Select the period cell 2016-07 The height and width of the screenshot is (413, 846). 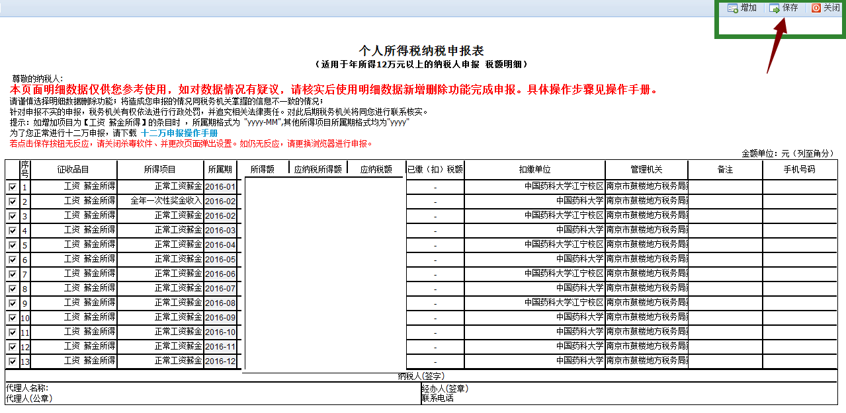pos(220,288)
